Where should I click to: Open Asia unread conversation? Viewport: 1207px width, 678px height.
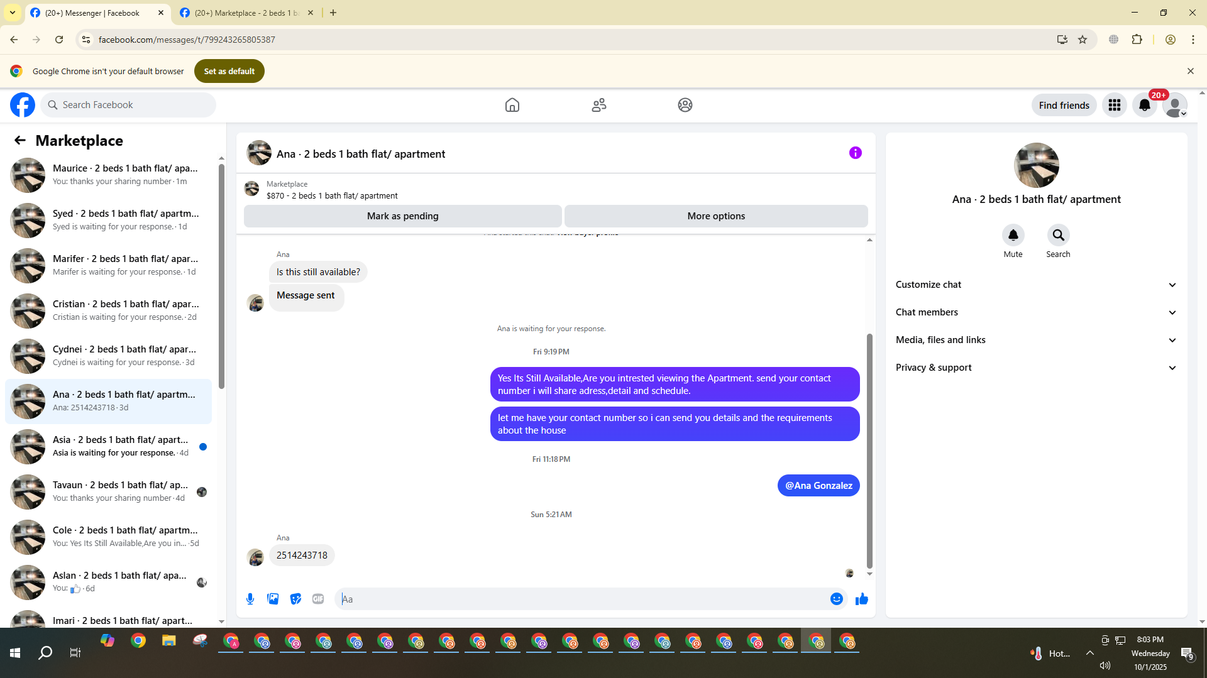tap(108, 446)
